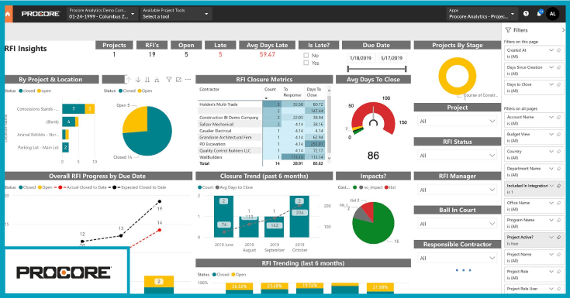Click RFI Closure table scroll down arrow

[x=329, y=158]
